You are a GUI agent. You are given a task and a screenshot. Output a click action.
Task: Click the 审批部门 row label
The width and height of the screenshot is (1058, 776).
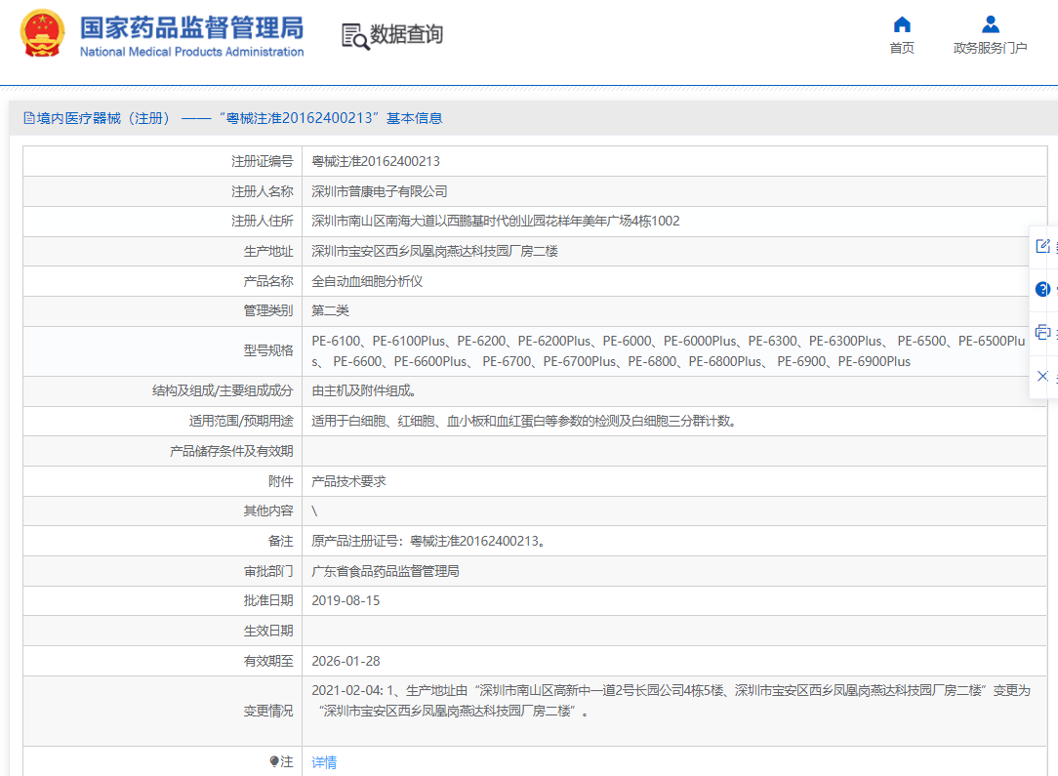pos(267,572)
